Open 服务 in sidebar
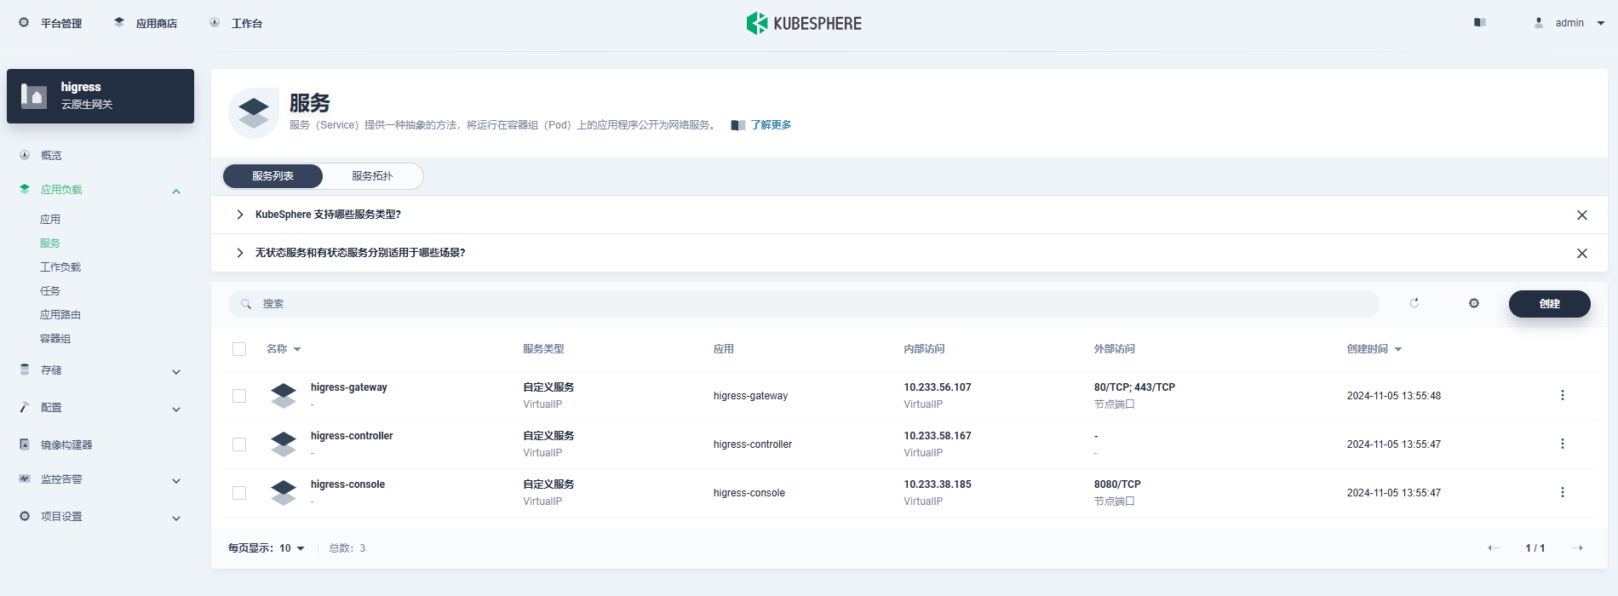 [50, 243]
